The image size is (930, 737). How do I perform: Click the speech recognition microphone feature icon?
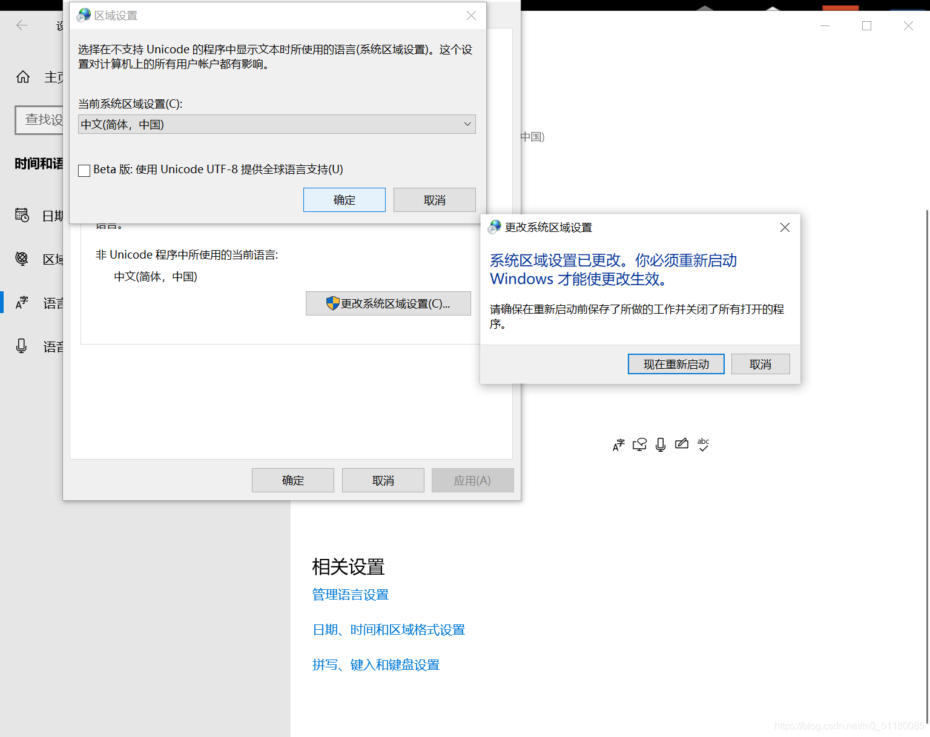[661, 445]
